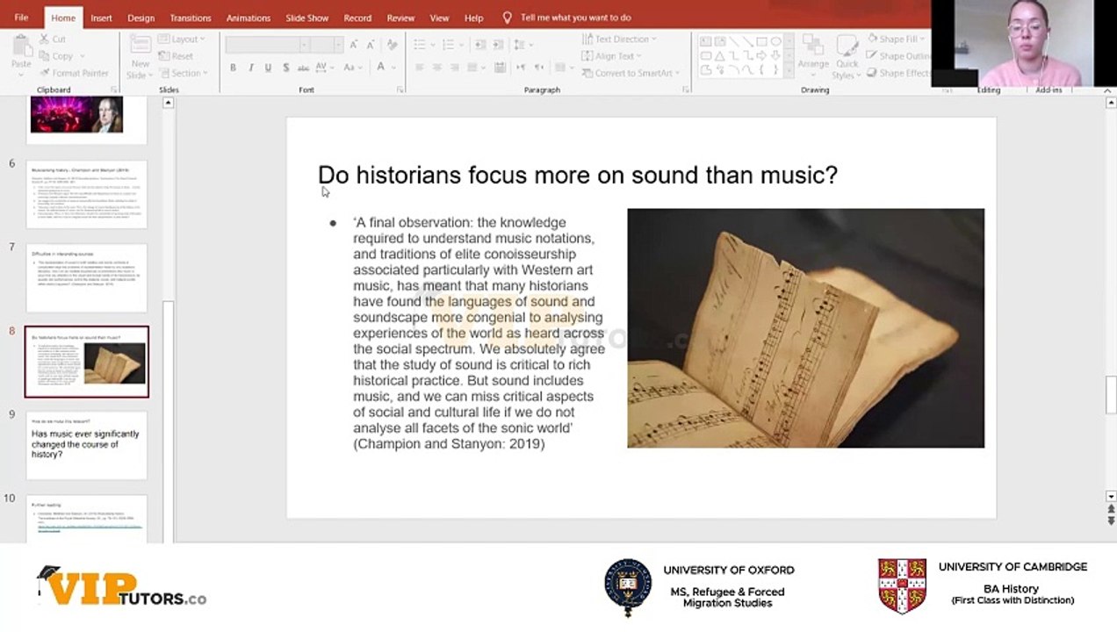Toggle Bold formatting
Image resolution: width=1117 pixels, height=632 pixels.
(x=233, y=68)
